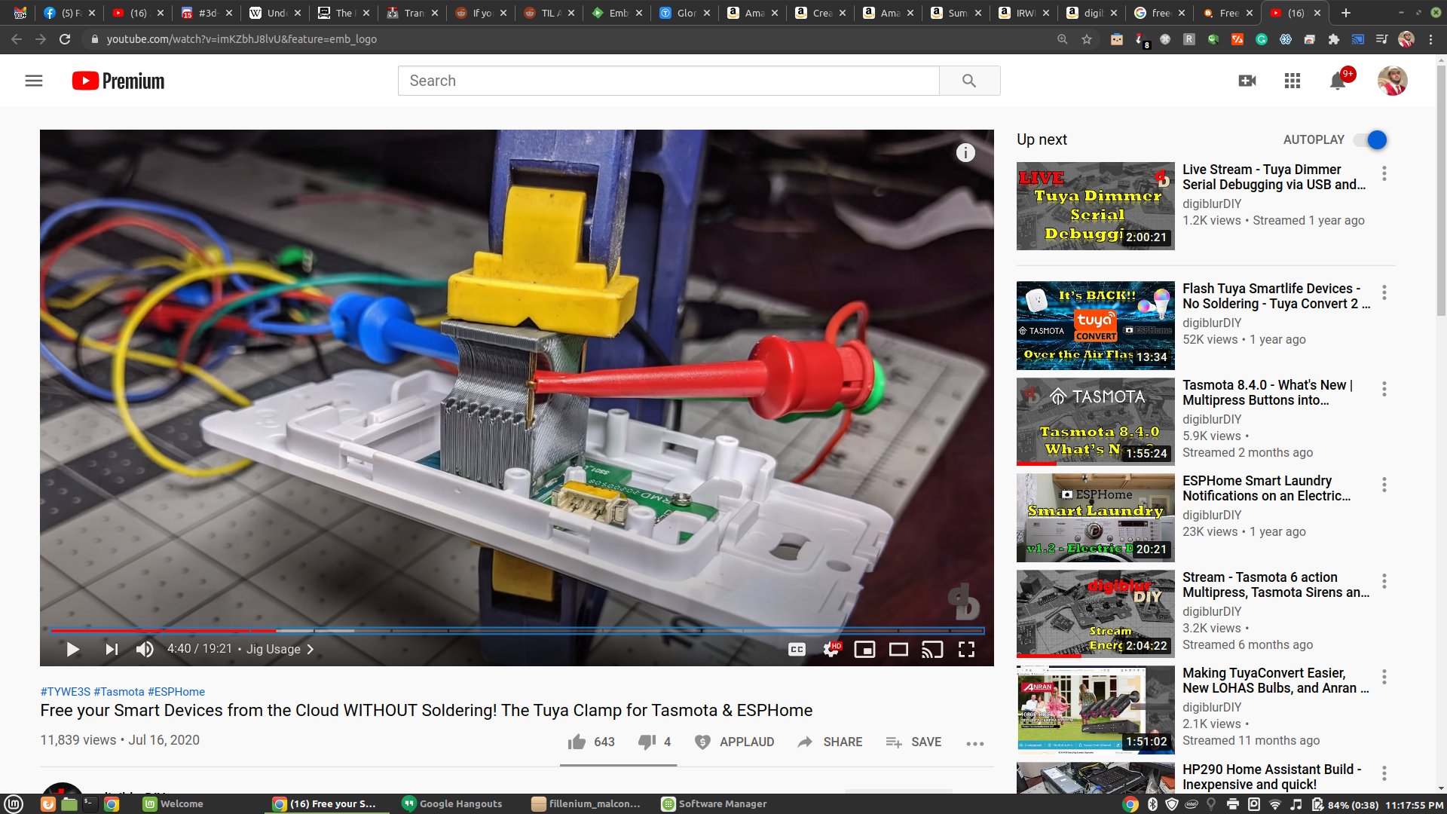Switch to theater mode
This screenshot has width=1447, height=814.
[x=898, y=649]
